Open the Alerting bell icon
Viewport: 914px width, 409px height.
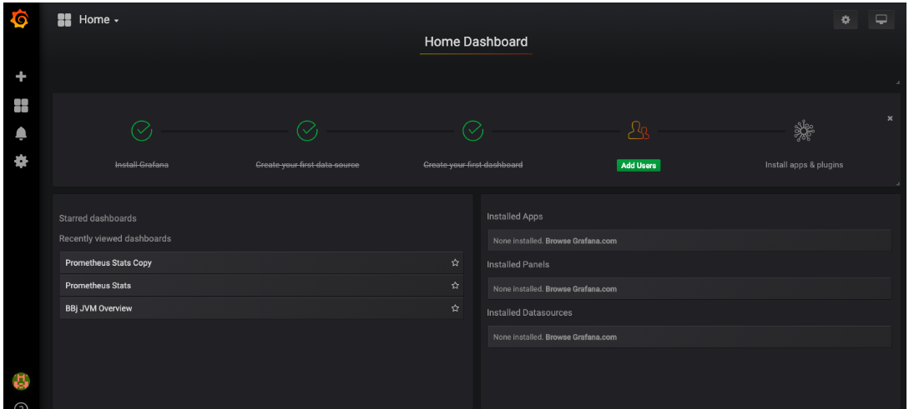pyautogui.click(x=21, y=133)
